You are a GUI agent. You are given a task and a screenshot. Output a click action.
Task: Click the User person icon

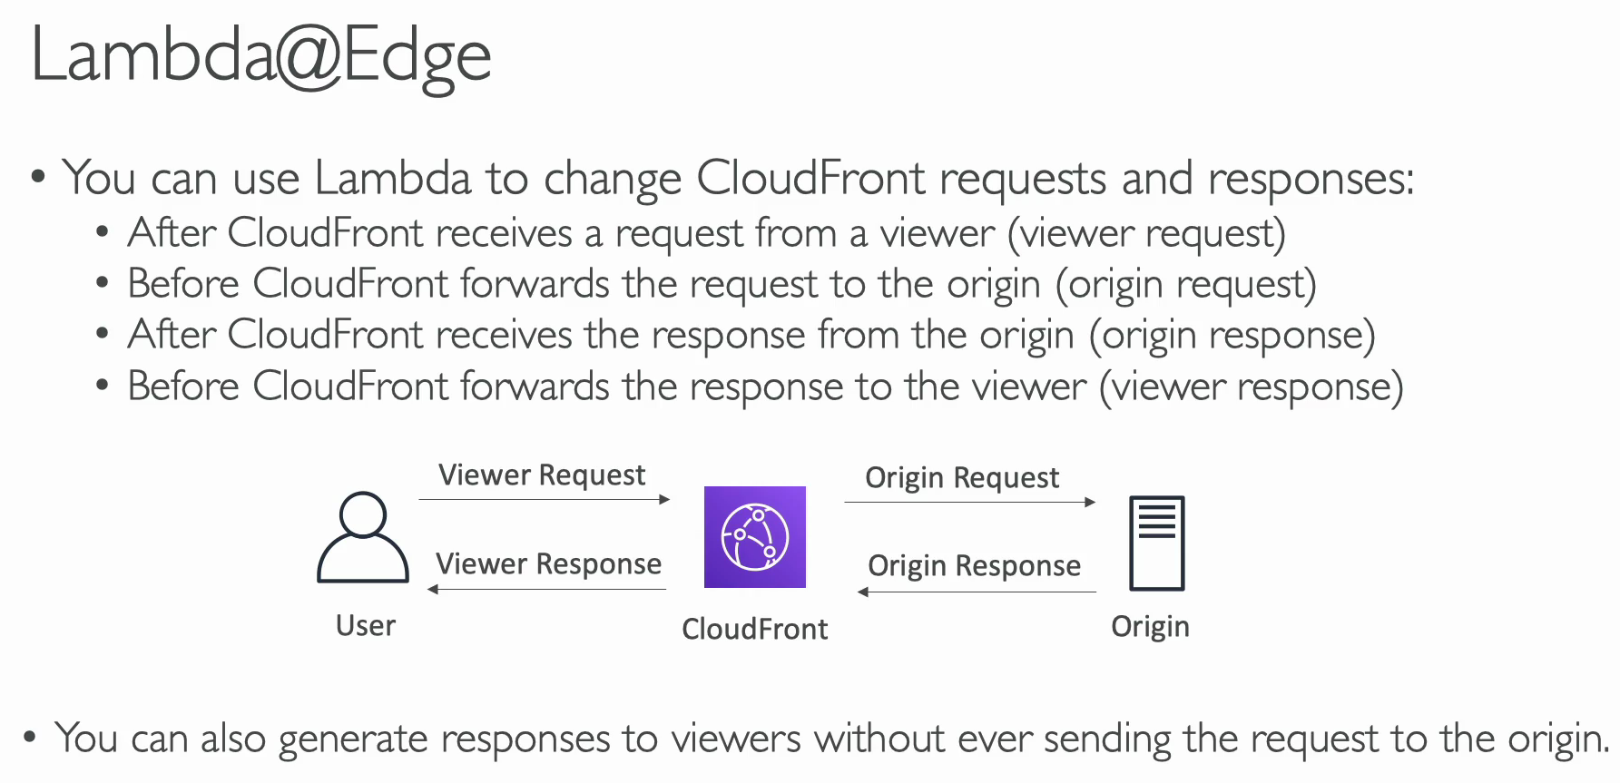(x=362, y=537)
